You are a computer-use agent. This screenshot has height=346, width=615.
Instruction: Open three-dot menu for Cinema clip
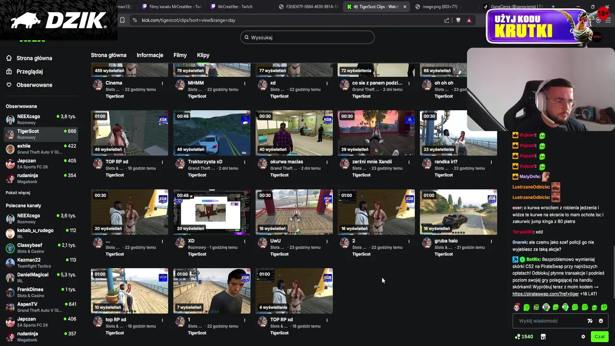click(162, 83)
